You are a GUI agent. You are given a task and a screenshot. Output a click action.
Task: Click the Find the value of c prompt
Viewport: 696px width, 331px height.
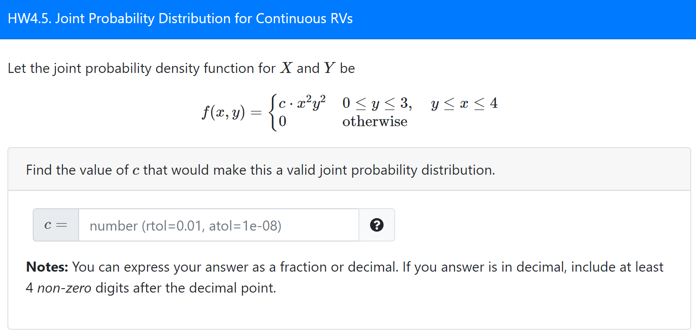point(261,170)
